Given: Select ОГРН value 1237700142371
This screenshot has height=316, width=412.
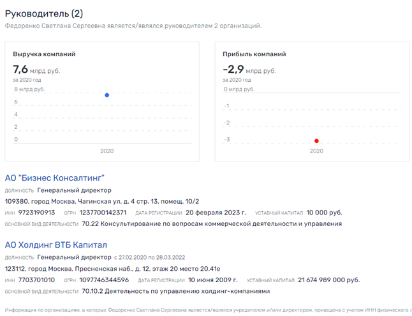Looking at the screenshot, I should [103, 213].
